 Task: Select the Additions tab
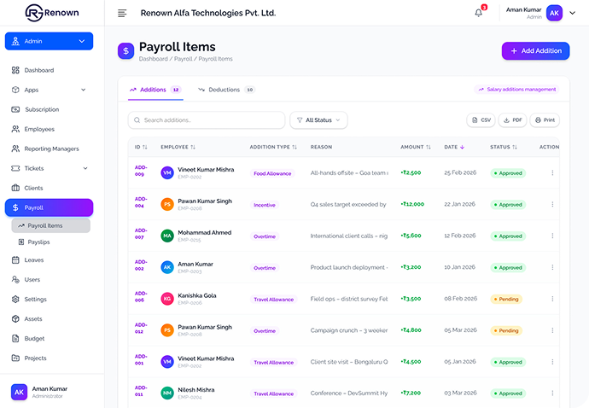(x=154, y=89)
